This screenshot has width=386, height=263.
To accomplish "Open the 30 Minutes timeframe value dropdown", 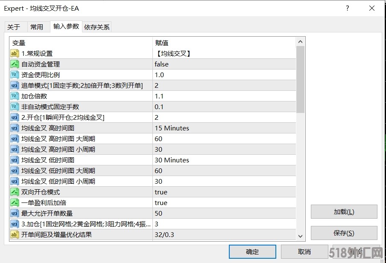I will pos(224,160).
